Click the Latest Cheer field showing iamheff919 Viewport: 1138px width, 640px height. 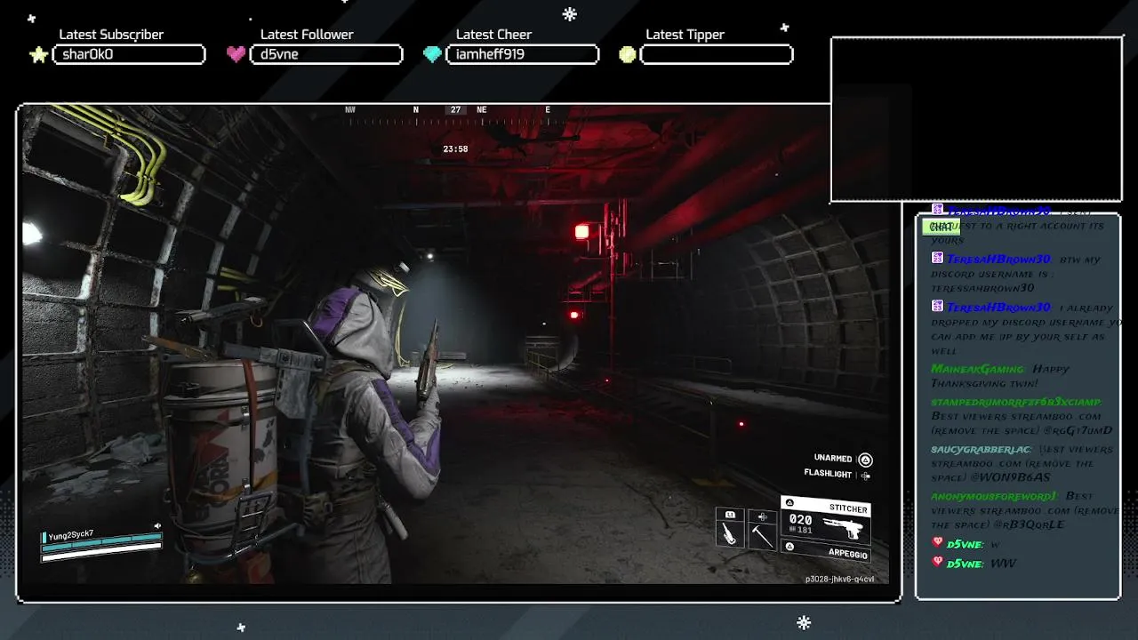click(523, 54)
